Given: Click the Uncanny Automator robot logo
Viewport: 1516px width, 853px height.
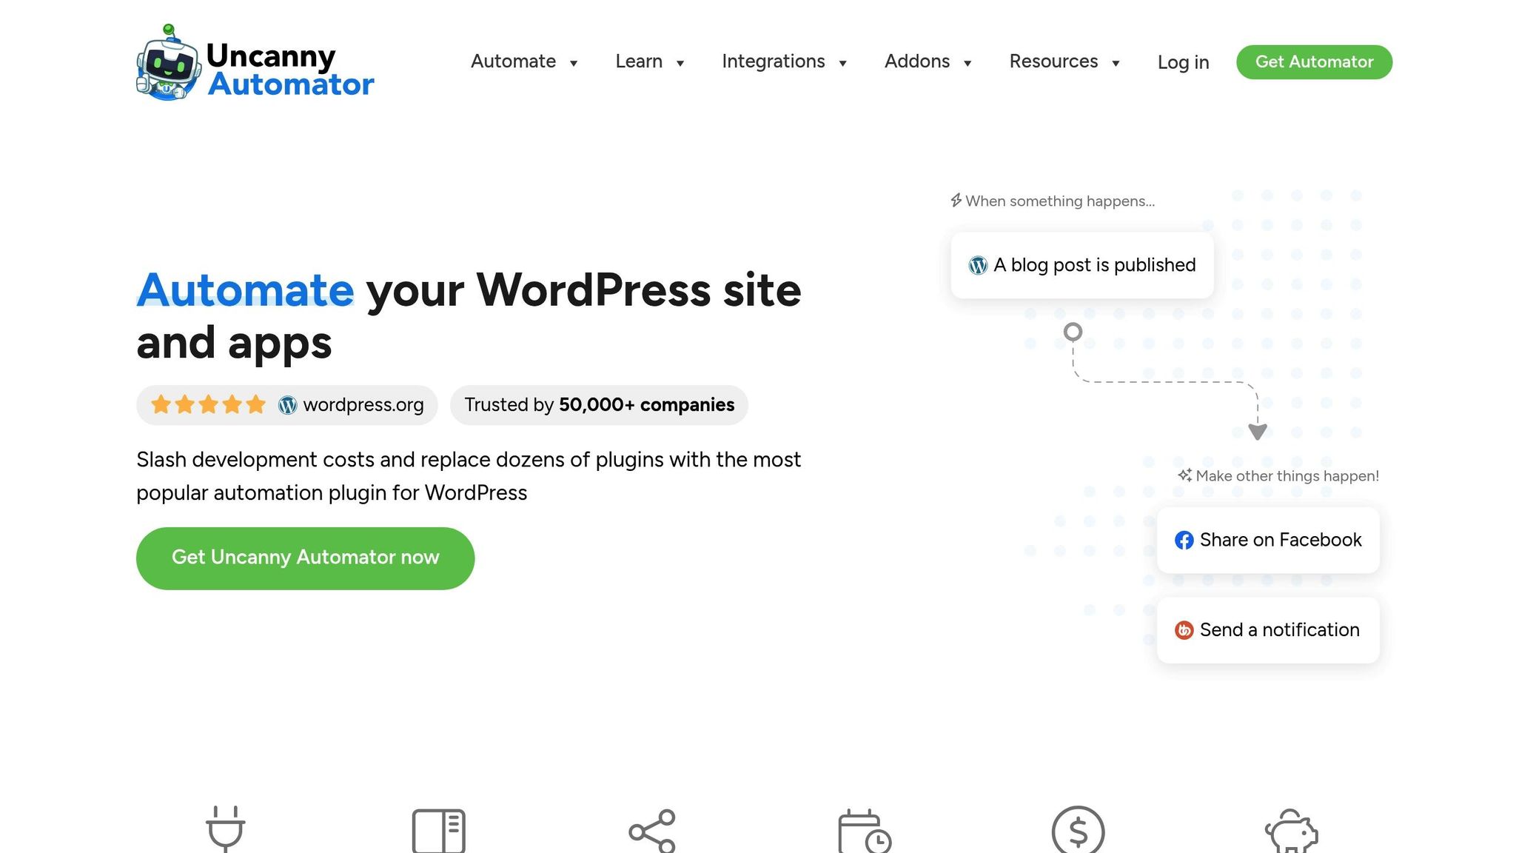Looking at the screenshot, I should [x=169, y=64].
